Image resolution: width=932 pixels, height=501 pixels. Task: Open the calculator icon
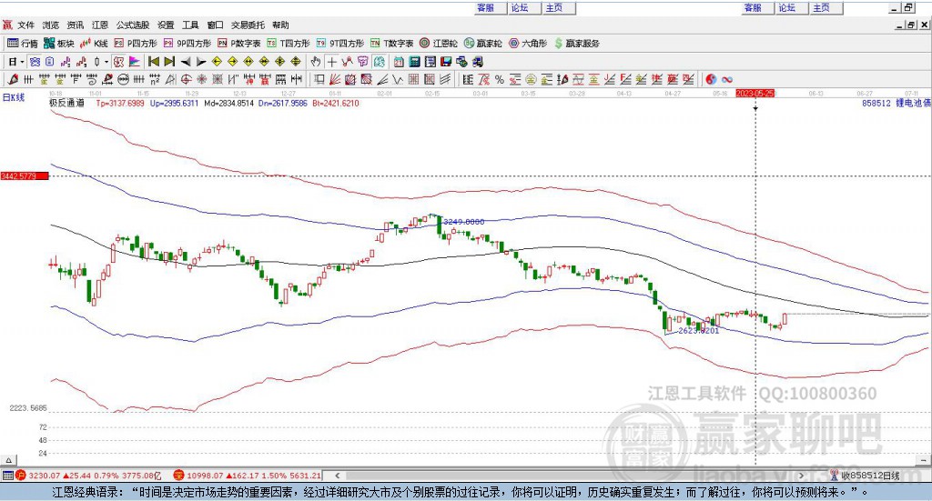pos(414,62)
